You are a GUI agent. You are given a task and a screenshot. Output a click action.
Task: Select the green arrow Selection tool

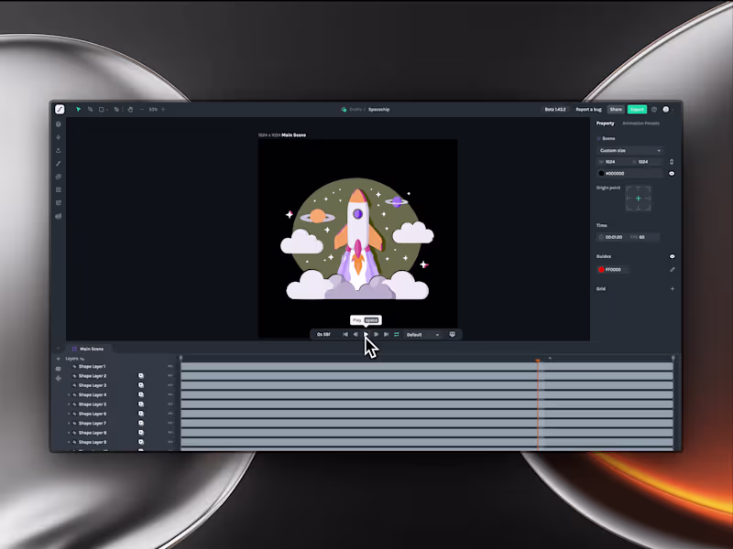78,109
